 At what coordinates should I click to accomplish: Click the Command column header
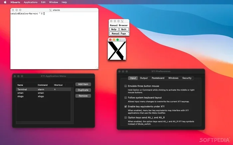coord(43,85)
